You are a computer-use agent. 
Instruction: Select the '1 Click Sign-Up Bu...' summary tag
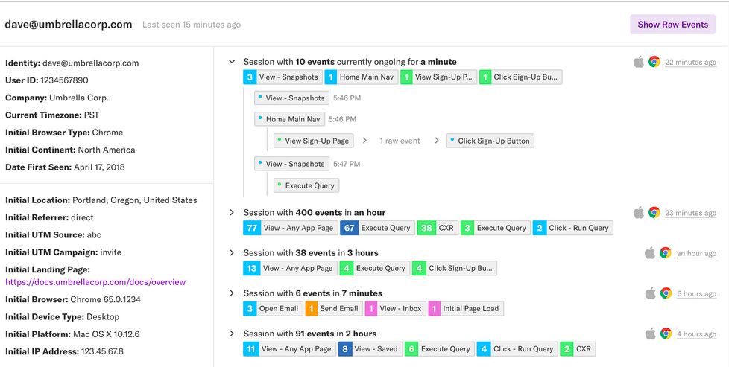point(521,77)
